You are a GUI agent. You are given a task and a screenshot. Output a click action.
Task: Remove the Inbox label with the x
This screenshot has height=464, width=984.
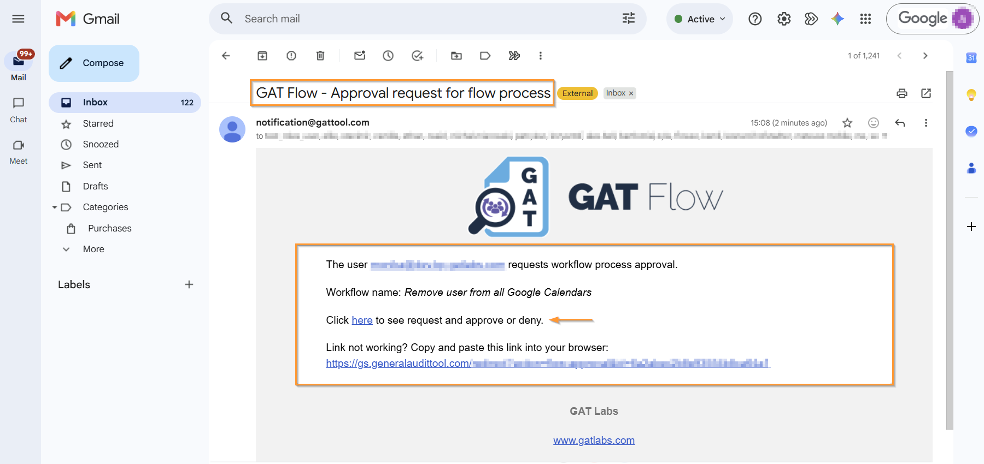(631, 93)
